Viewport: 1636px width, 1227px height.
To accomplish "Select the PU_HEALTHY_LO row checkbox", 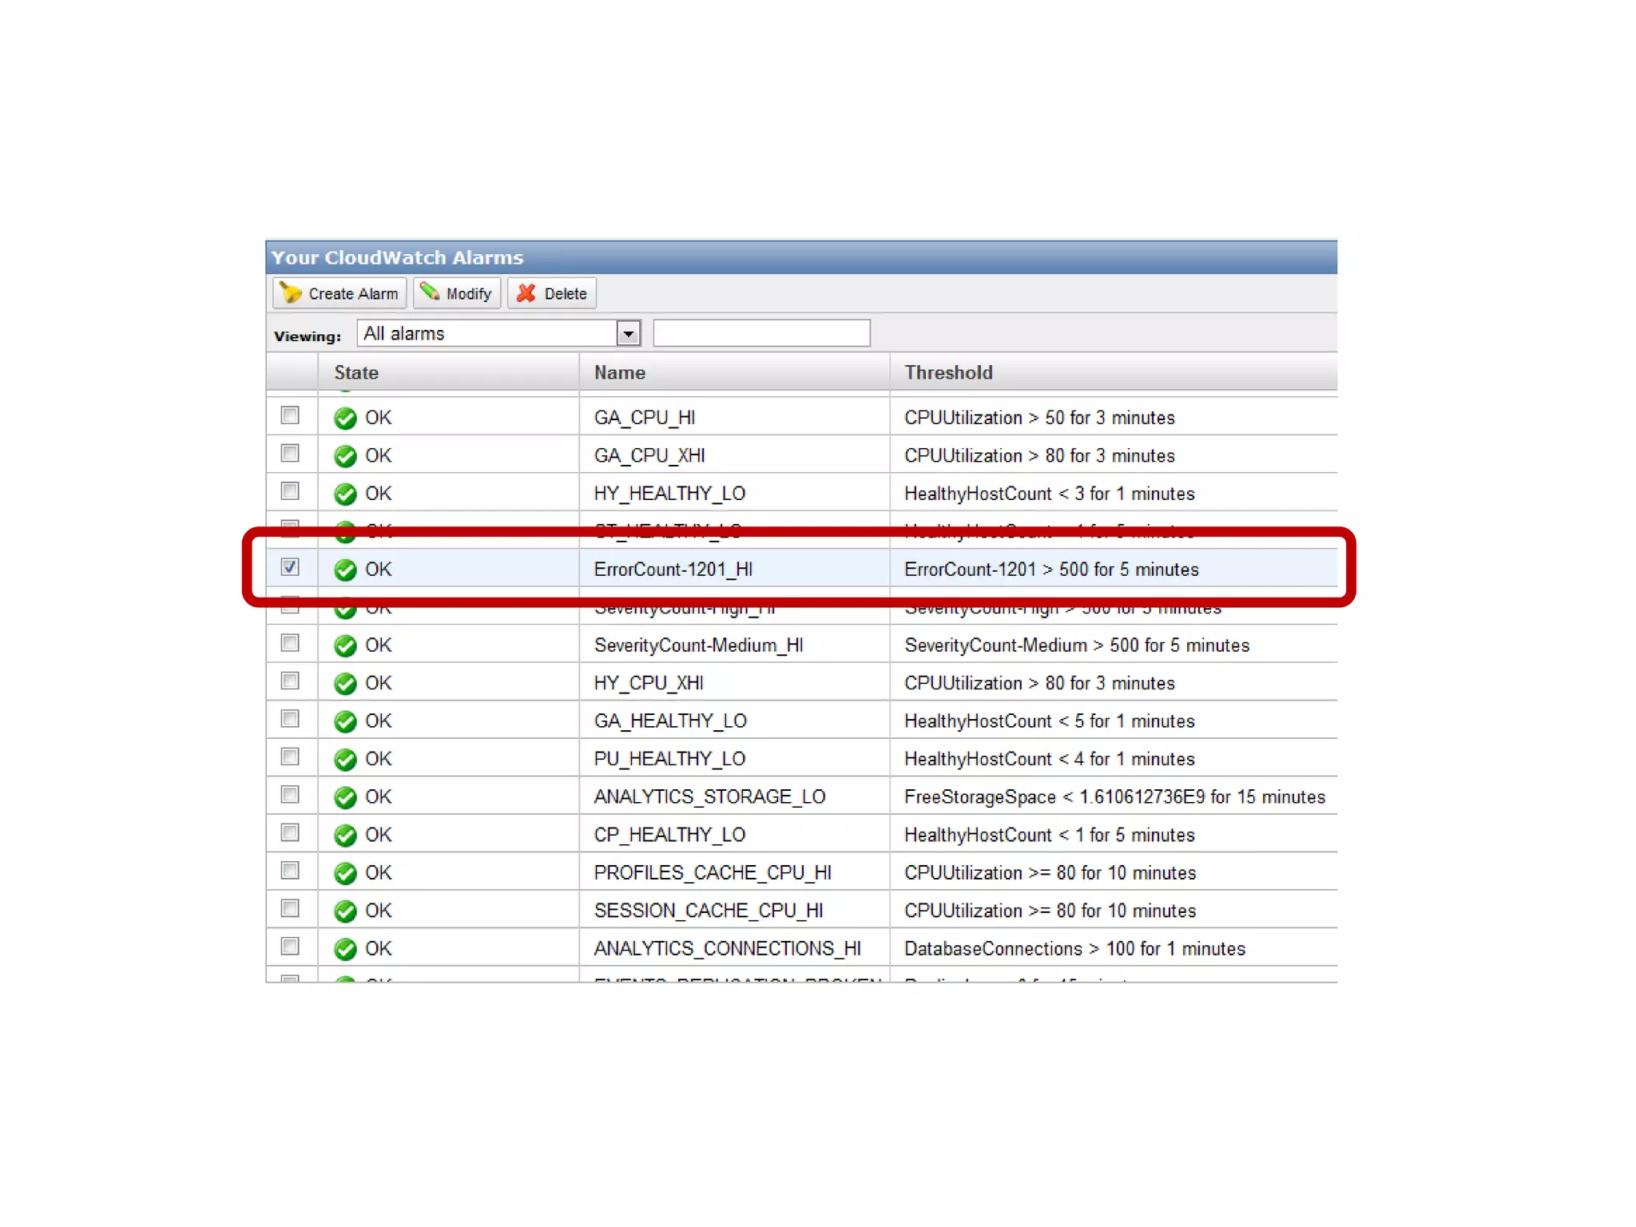I will pos(290,756).
